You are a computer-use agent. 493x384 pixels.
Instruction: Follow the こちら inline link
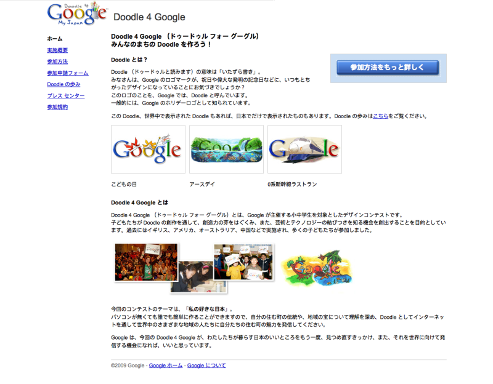point(380,116)
